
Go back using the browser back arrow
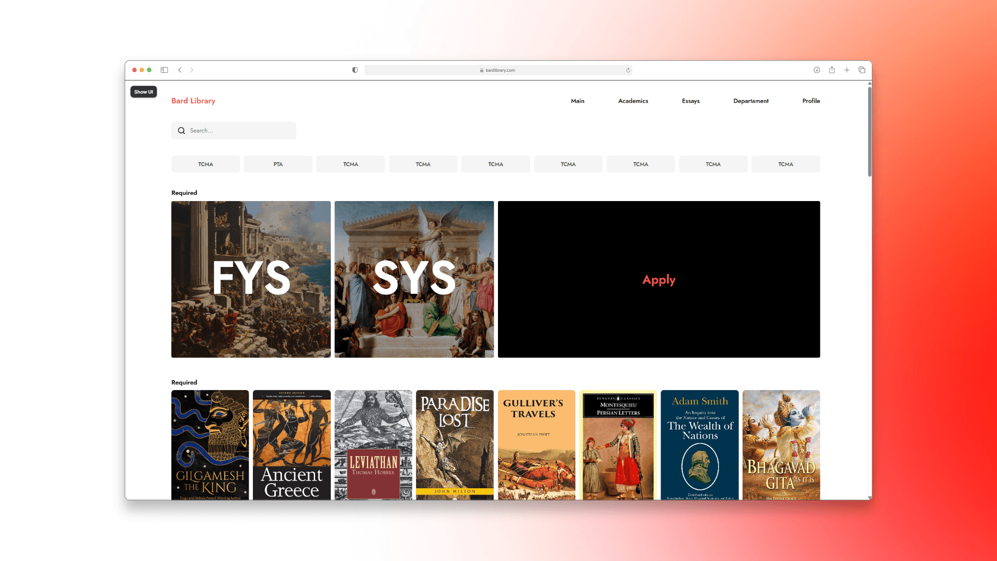pyautogui.click(x=180, y=70)
